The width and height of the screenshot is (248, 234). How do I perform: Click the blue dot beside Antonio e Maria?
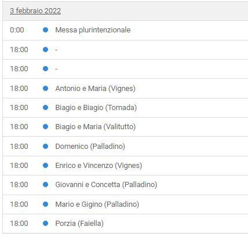[45, 89]
